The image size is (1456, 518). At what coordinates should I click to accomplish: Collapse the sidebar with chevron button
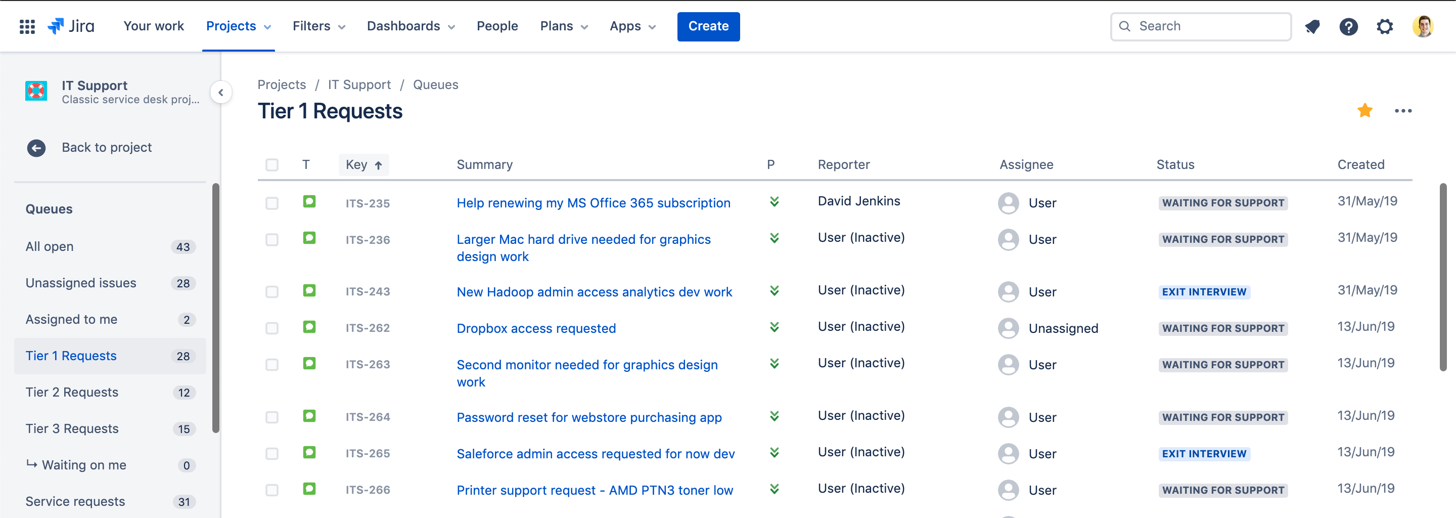pyautogui.click(x=221, y=92)
